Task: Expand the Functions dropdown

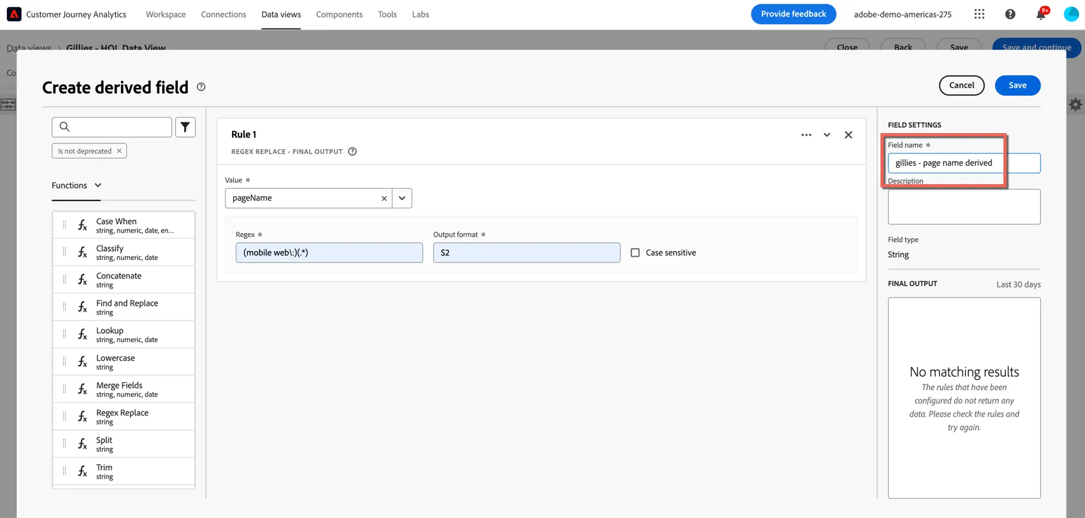Action: click(x=76, y=185)
